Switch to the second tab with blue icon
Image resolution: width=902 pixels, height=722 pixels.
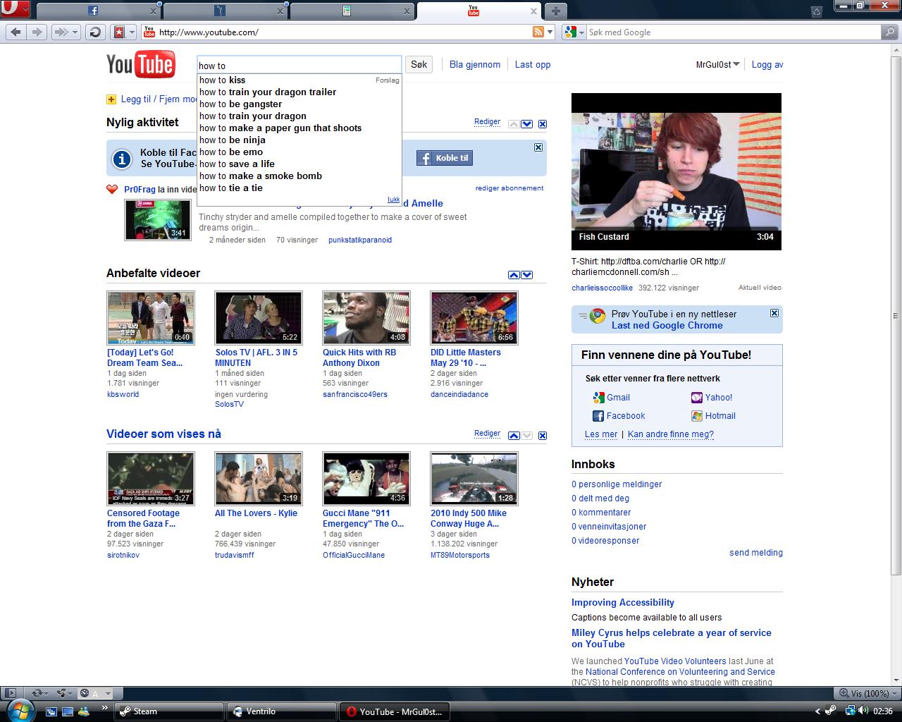(225, 11)
